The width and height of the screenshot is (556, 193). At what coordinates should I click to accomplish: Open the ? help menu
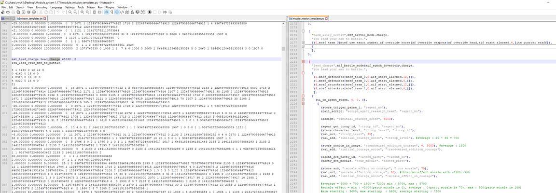click(x=131, y=7)
